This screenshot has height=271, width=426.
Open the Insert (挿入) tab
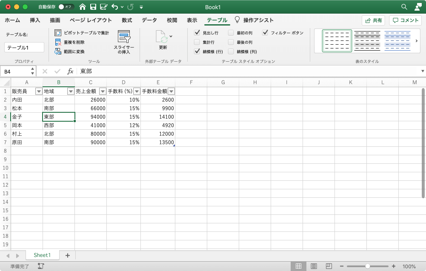(x=35, y=20)
